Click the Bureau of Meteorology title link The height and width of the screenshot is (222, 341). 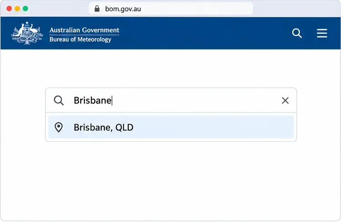(x=80, y=39)
